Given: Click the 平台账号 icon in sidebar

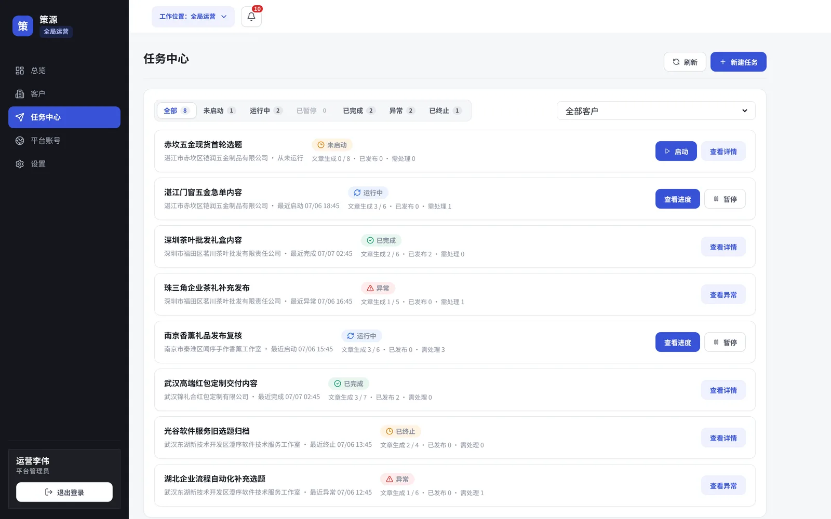Looking at the screenshot, I should 20,141.
